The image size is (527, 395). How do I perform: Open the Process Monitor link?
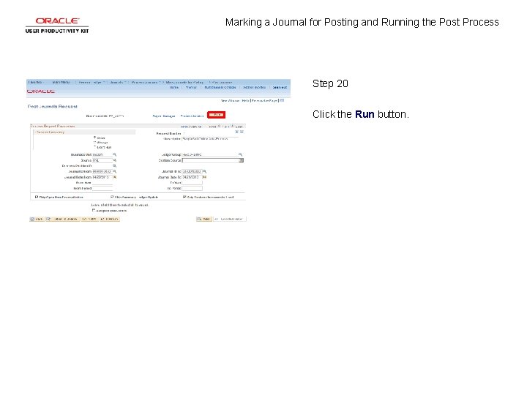point(192,116)
